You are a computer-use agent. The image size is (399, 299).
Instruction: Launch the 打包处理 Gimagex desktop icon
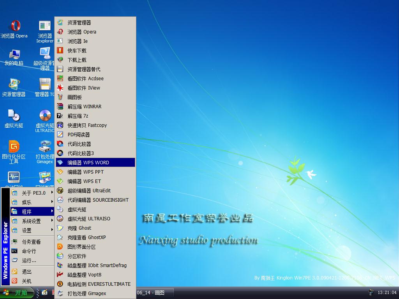[x=45, y=152]
